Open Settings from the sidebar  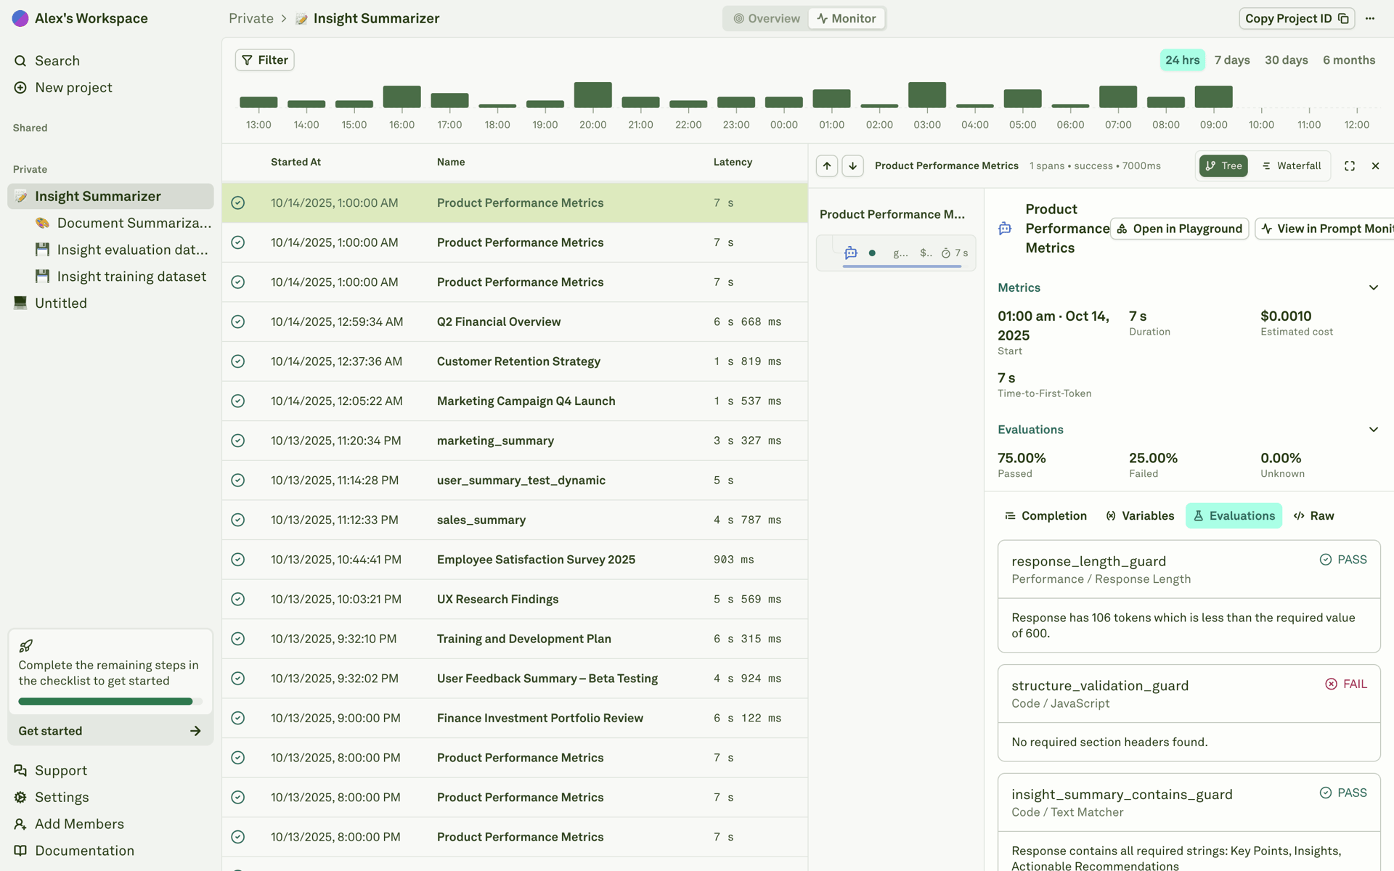click(x=51, y=797)
